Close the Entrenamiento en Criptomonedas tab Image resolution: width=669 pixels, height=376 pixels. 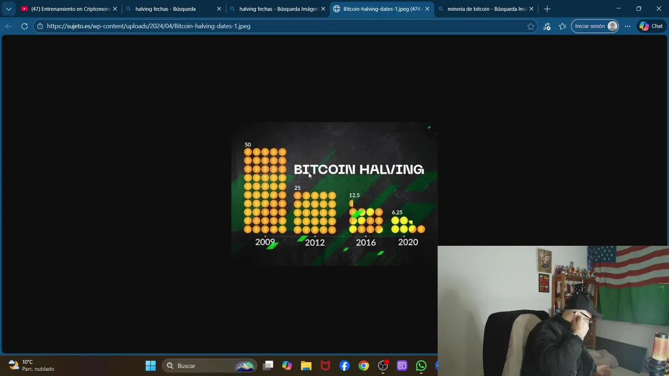(x=115, y=9)
